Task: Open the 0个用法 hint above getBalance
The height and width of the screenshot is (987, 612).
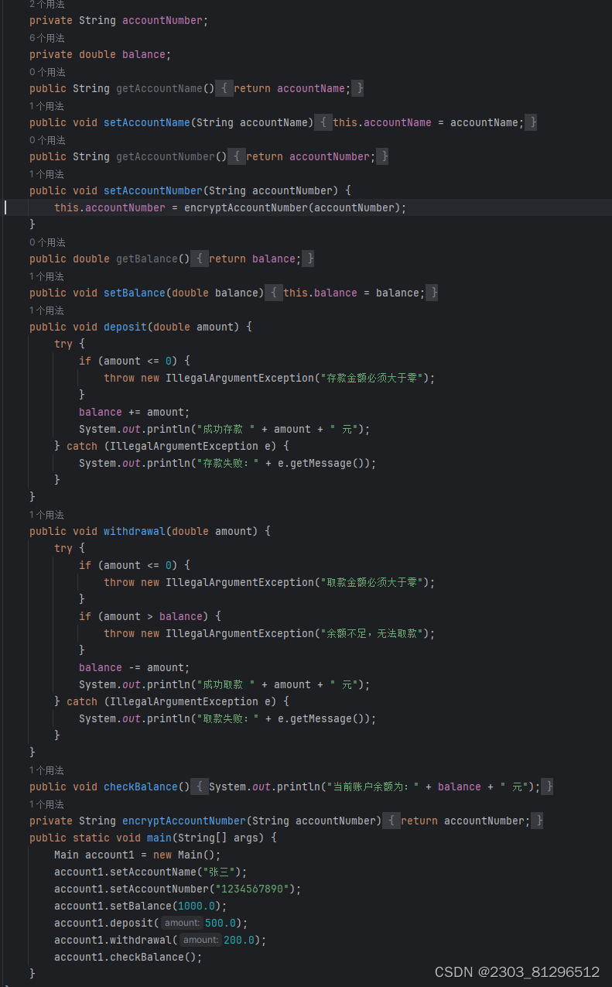Action: (x=47, y=242)
